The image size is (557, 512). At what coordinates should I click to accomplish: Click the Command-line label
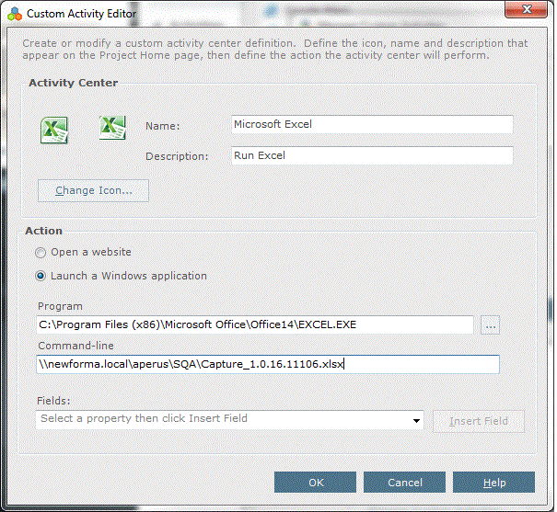(x=76, y=346)
